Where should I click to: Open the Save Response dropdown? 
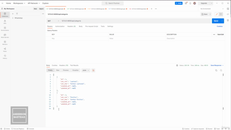click(x=217, y=65)
